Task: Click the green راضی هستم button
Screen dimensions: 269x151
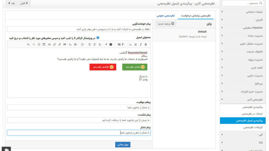Action: (135, 67)
